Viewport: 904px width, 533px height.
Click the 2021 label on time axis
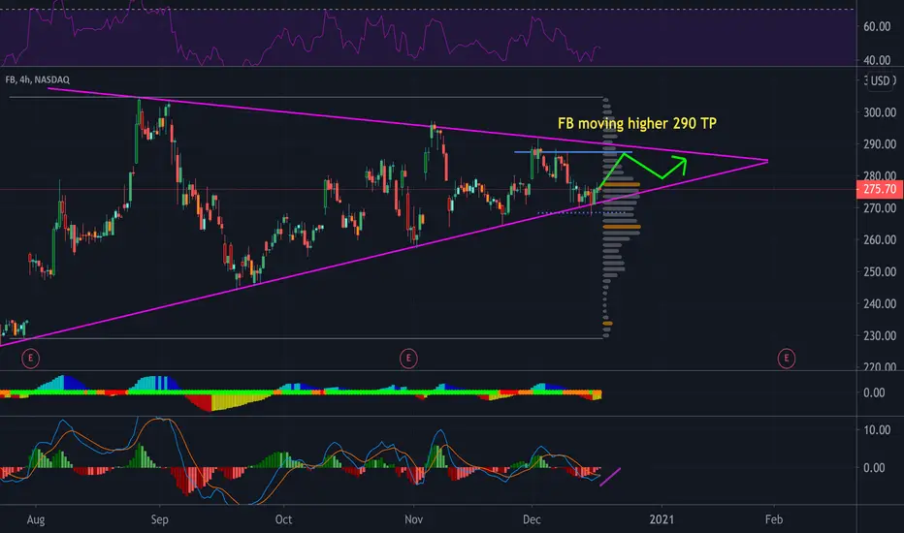click(662, 519)
